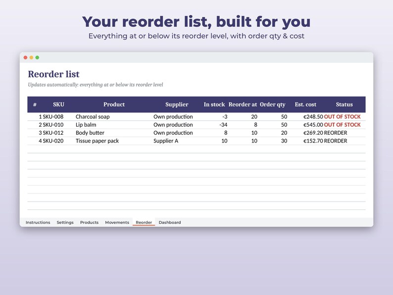Select order qty 30 for Tissue paper pack

[284, 141]
